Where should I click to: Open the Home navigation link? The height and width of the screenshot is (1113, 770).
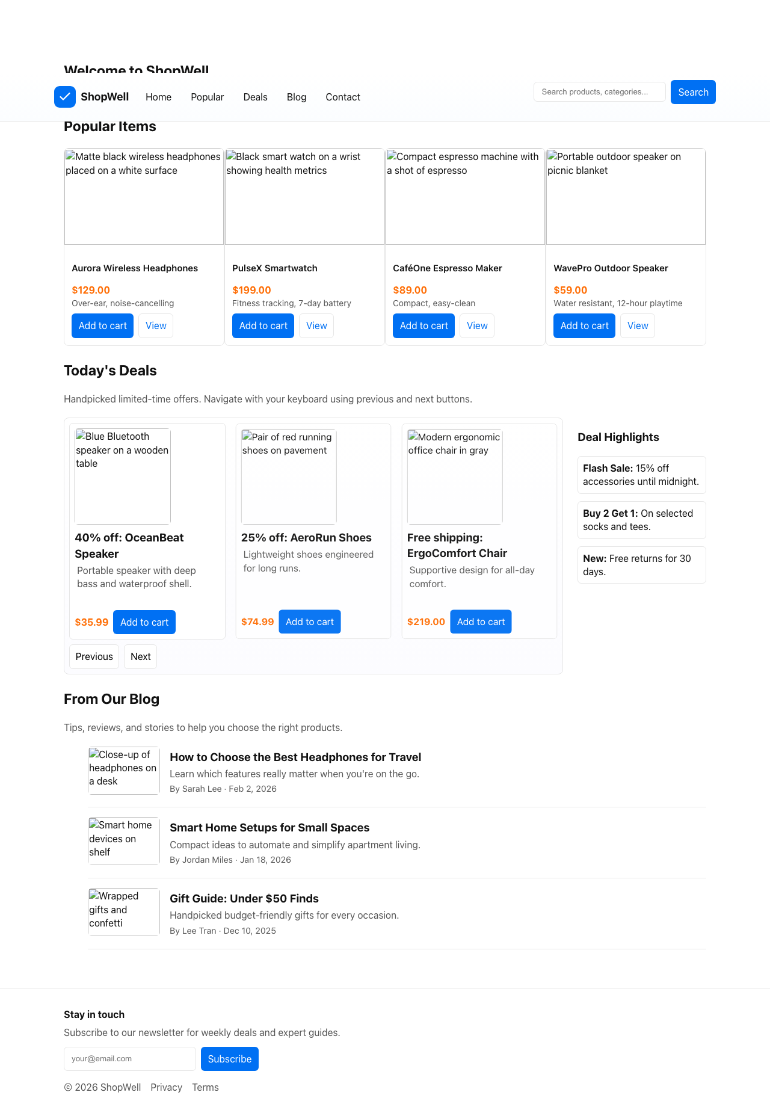158,97
